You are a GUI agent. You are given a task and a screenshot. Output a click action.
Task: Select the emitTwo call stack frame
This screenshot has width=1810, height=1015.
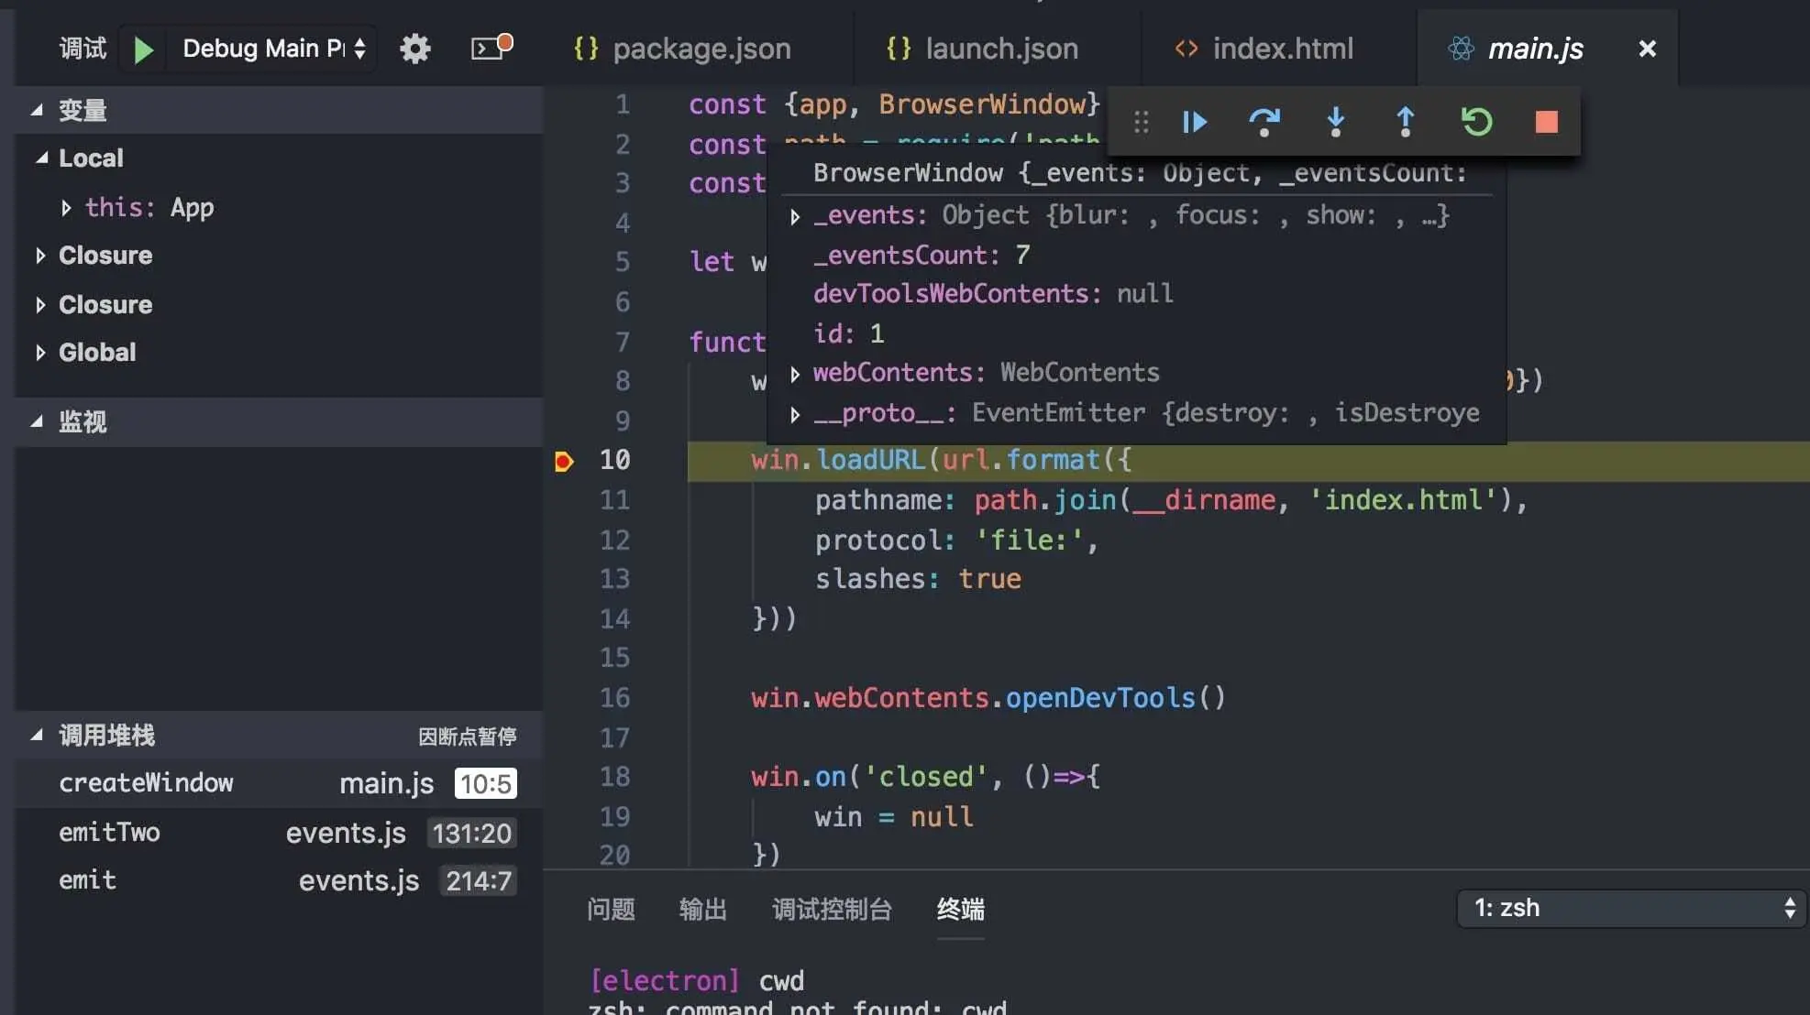pyautogui.click(x=110, y=833)
